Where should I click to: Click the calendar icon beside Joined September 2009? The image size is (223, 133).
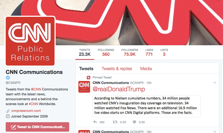pyautogui.click(x=8, y=116)
